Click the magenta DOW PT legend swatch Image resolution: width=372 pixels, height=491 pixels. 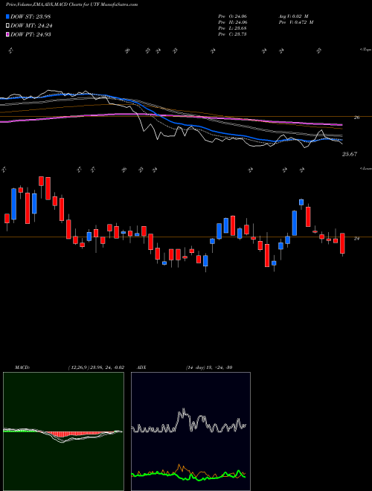click(x=7, y=34)
